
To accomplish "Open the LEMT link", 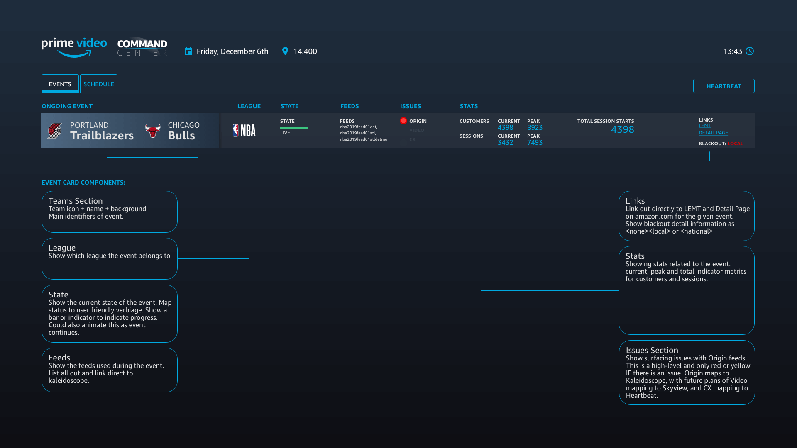I will (x=704, y=125).
